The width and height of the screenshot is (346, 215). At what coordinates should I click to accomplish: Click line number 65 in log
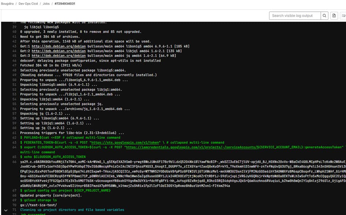[x=15, y=157]
